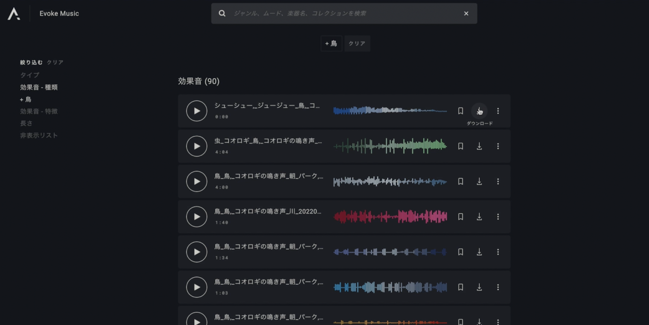The height and width of the screenshot is (325, 649).
Task: Play the シューシュー_ジュージュー track
Action: pyautogui.click(x=197, y=111)
